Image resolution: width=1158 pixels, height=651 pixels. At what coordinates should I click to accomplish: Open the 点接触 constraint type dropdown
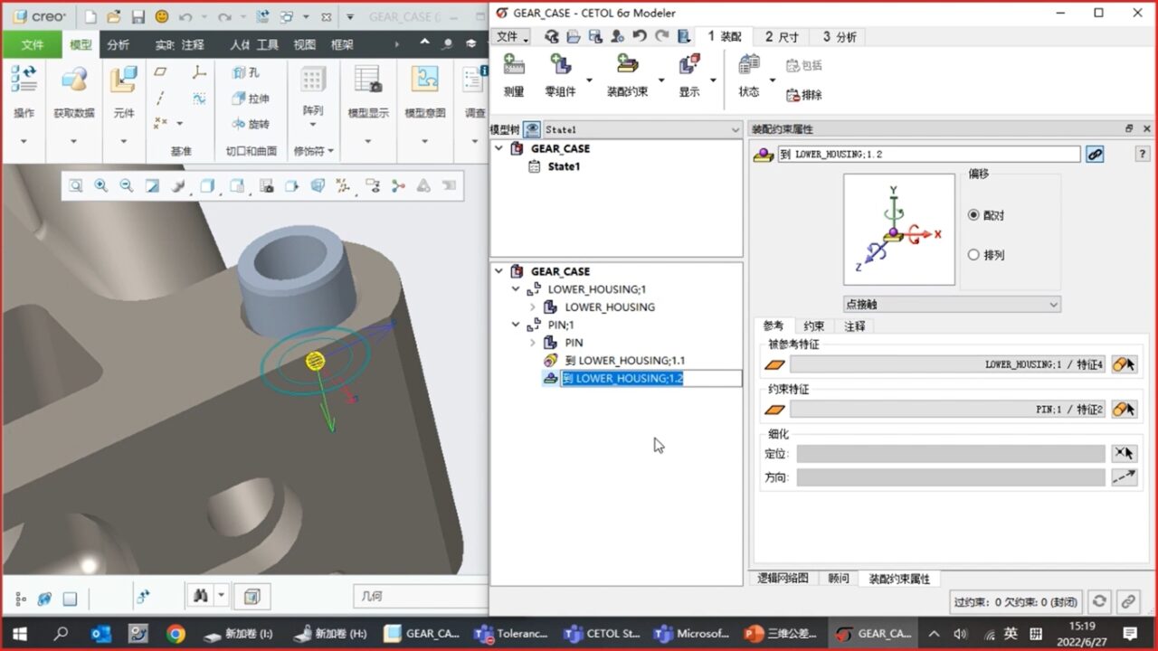pyautogui.click(x=952, y=305)
